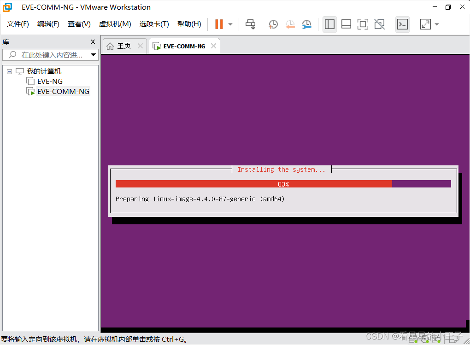Image resolution: width=470 pixels, height=345 pixels.
Task: Toggle the library sidebar view icon
Action: 329,24
